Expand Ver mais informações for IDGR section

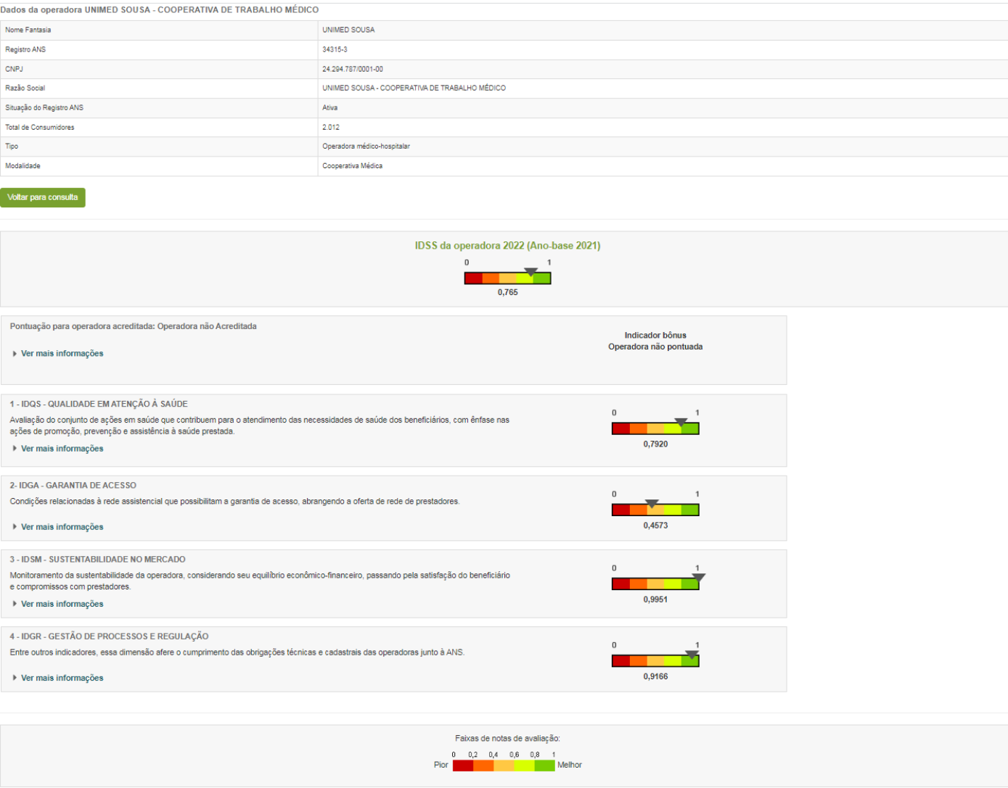point(62,678)
